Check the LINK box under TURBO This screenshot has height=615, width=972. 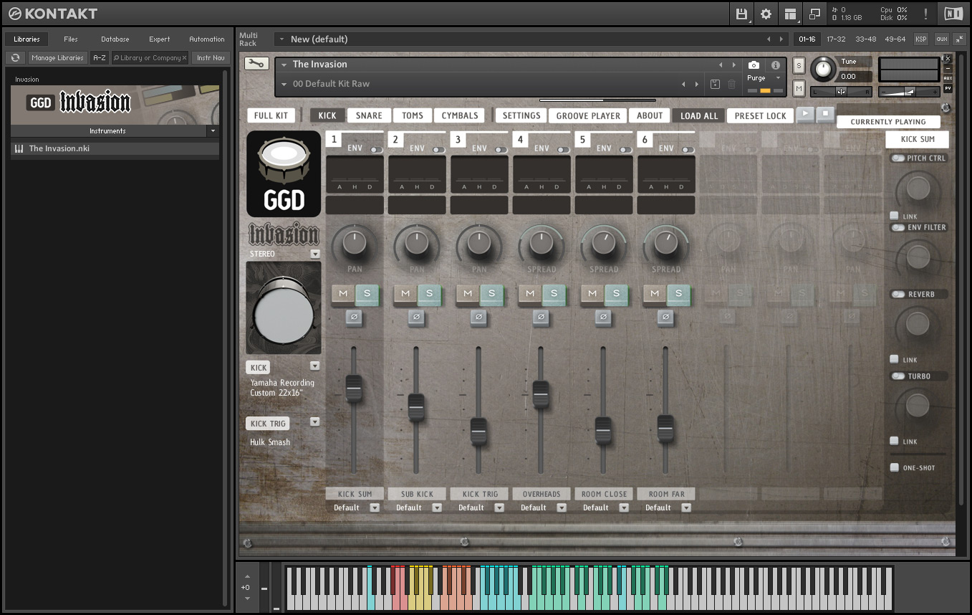tap(894, 441)
